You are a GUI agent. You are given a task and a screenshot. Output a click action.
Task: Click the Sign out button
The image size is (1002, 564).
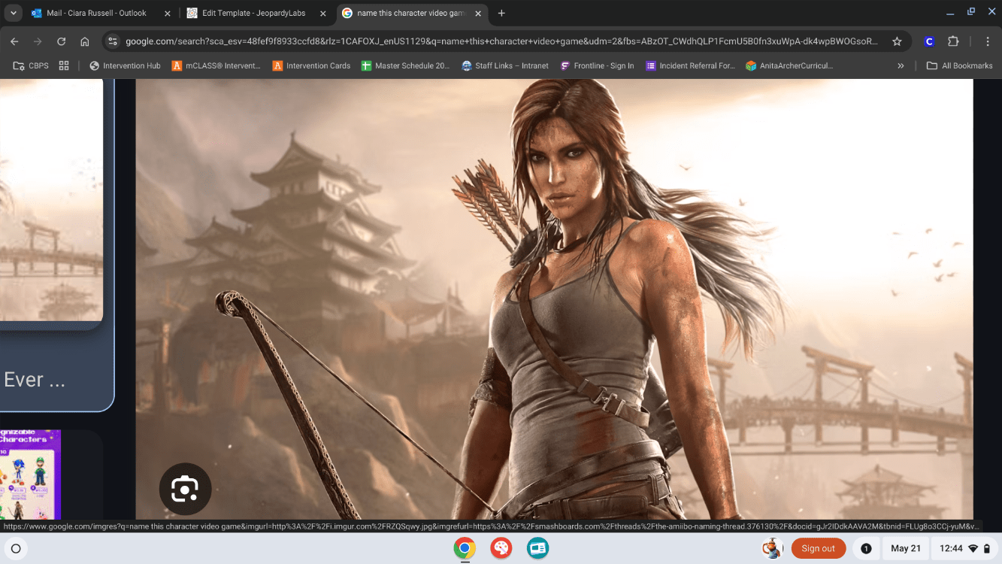click(x=818, y=548)
